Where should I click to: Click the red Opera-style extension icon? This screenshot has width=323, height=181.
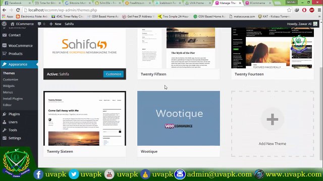[304, 10]
